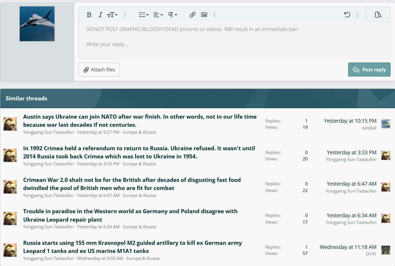Open Europe & Russia forum from Krasnopol thread
This screenshot has height=266, width=395.
coord(143,258)
